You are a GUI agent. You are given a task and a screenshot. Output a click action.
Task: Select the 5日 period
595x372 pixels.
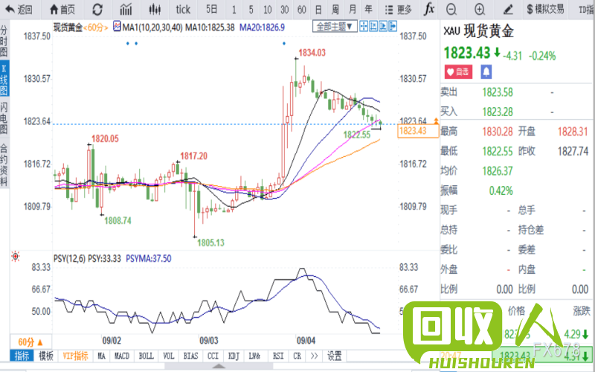[212, 10]
